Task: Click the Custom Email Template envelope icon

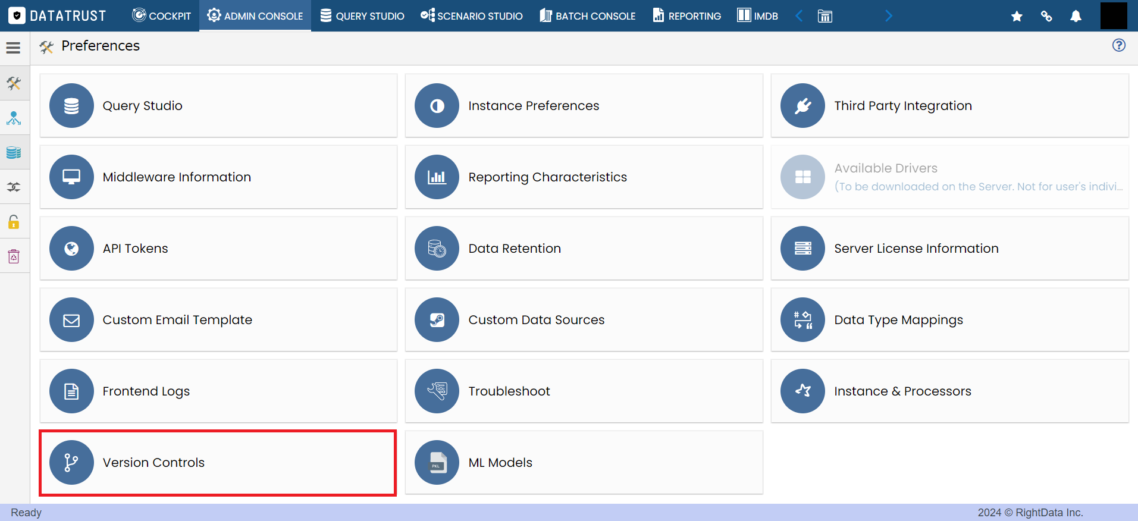Action: point(71,320)
